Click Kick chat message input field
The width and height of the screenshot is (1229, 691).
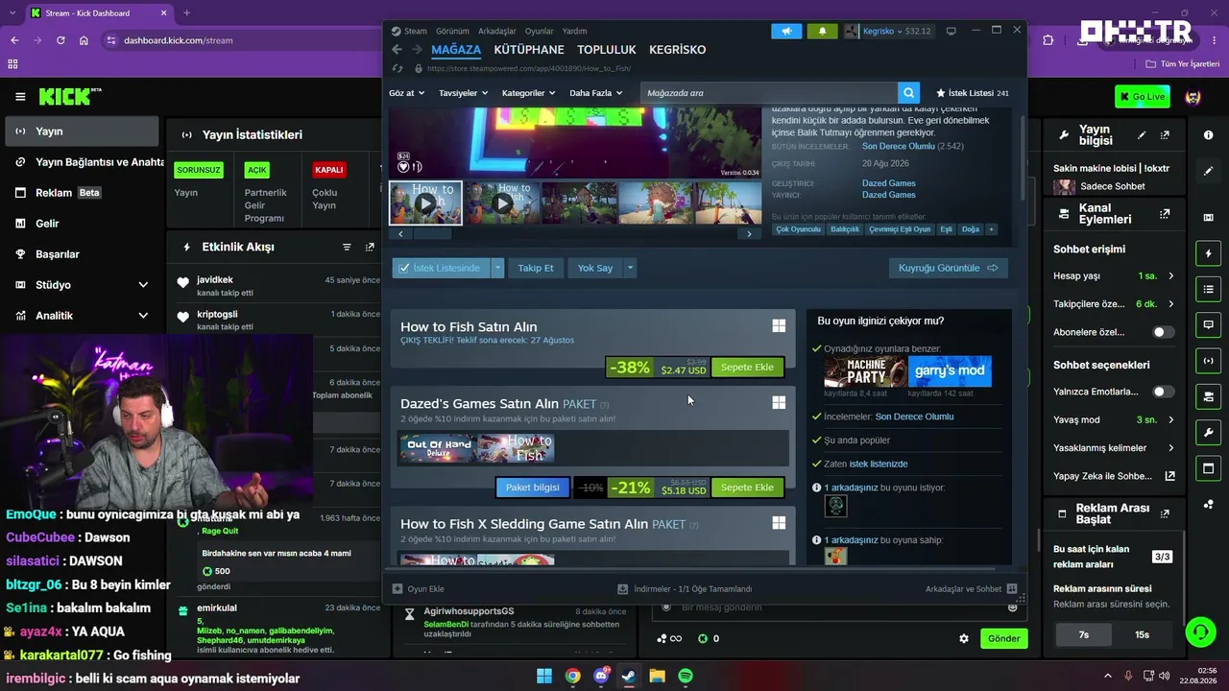click(x=835, y=608)
